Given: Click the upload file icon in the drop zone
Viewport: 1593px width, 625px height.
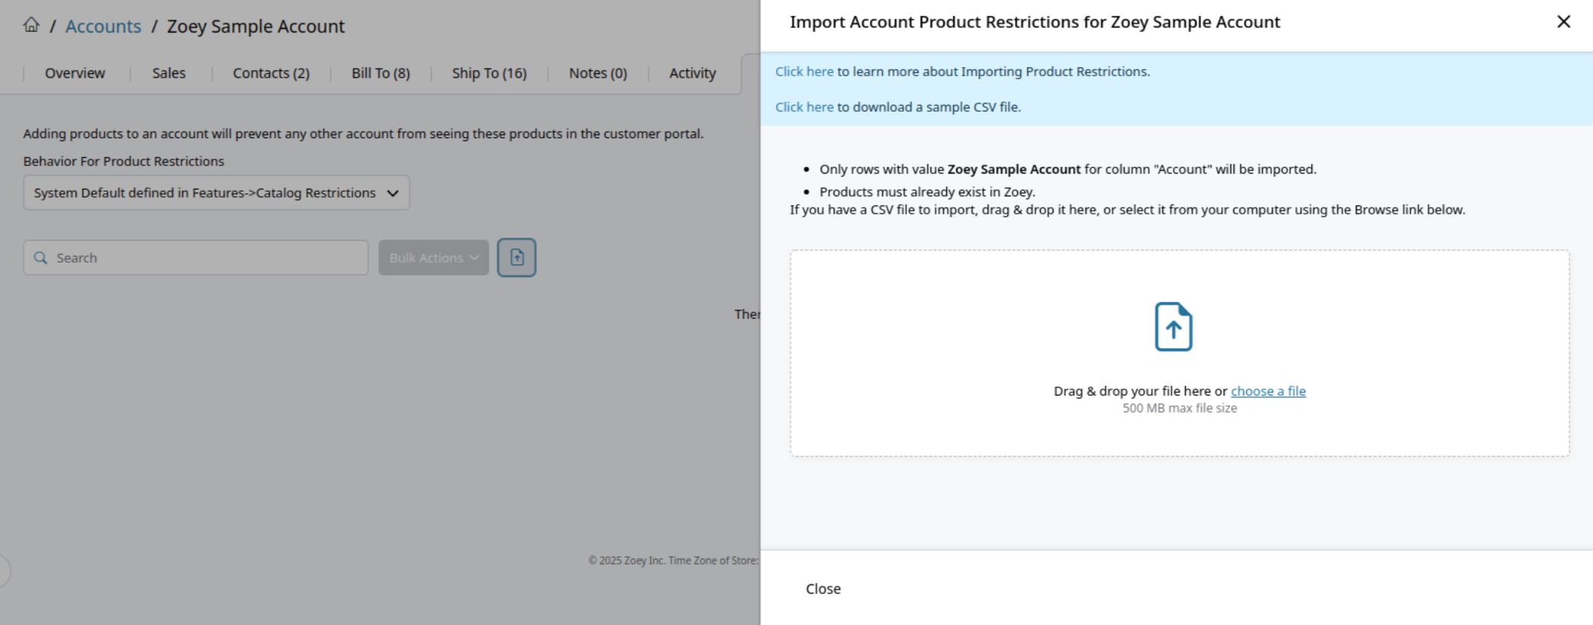Looking at the screenshot, I should pos(1174,327).
